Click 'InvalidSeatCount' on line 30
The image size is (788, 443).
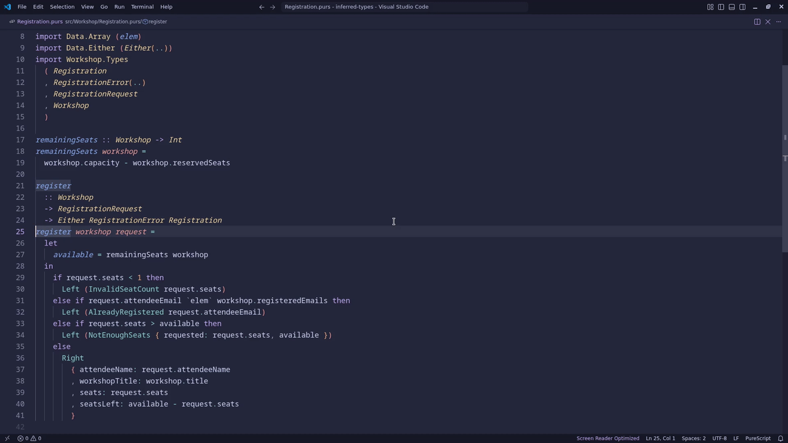coord(124,289)
